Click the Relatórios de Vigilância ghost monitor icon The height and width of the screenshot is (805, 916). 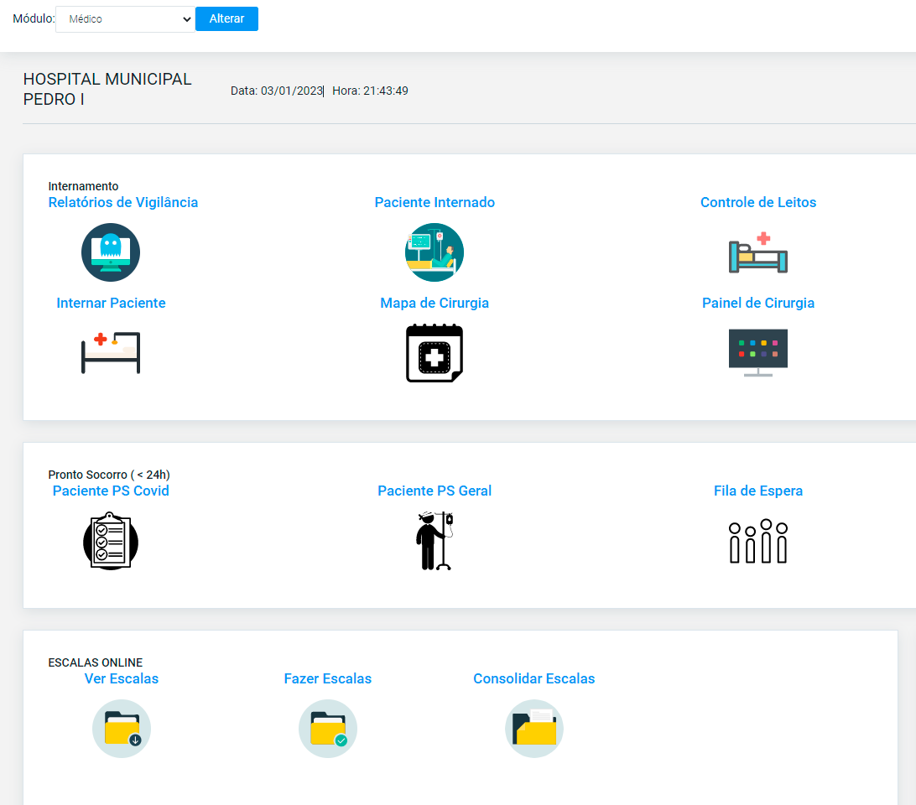pyautogui.click(x=111, y=252)
